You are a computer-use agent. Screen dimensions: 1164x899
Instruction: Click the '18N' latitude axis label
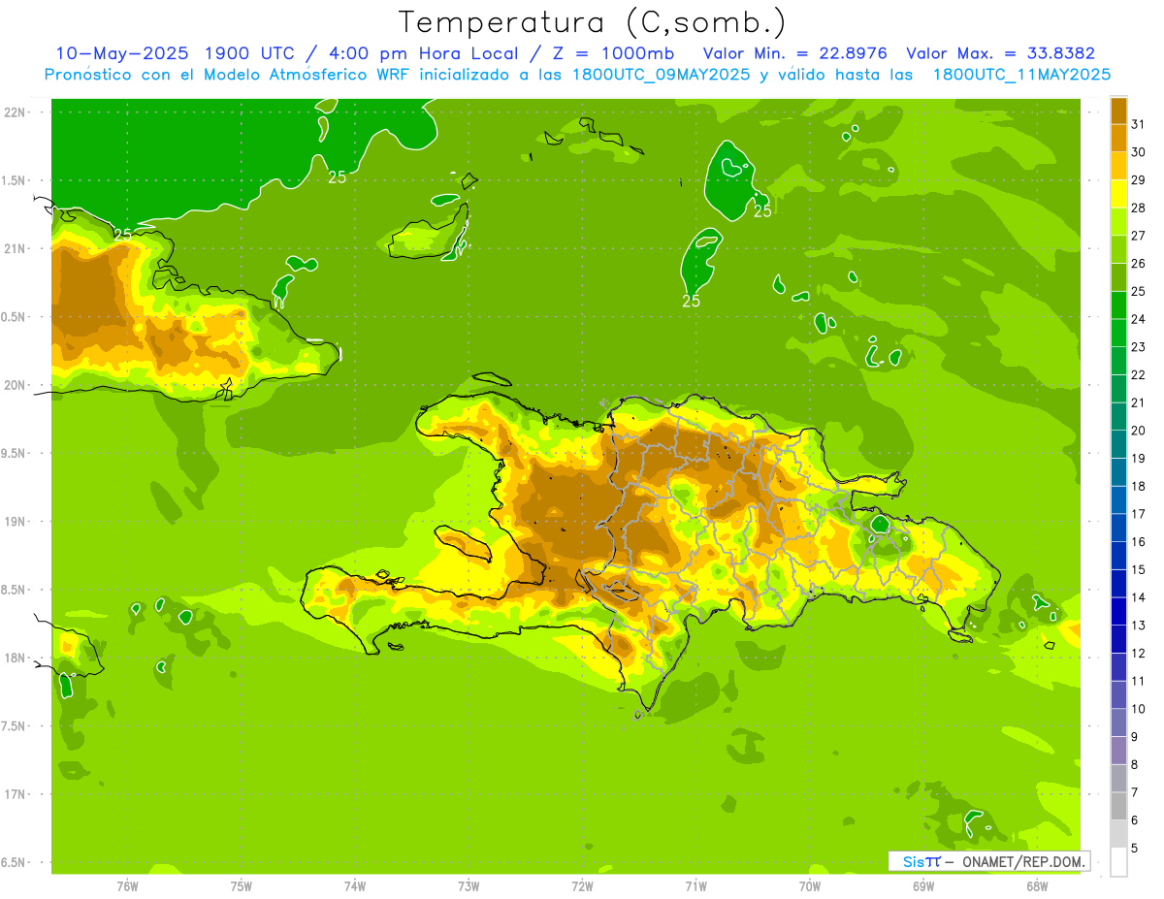[x=16, y=658]
